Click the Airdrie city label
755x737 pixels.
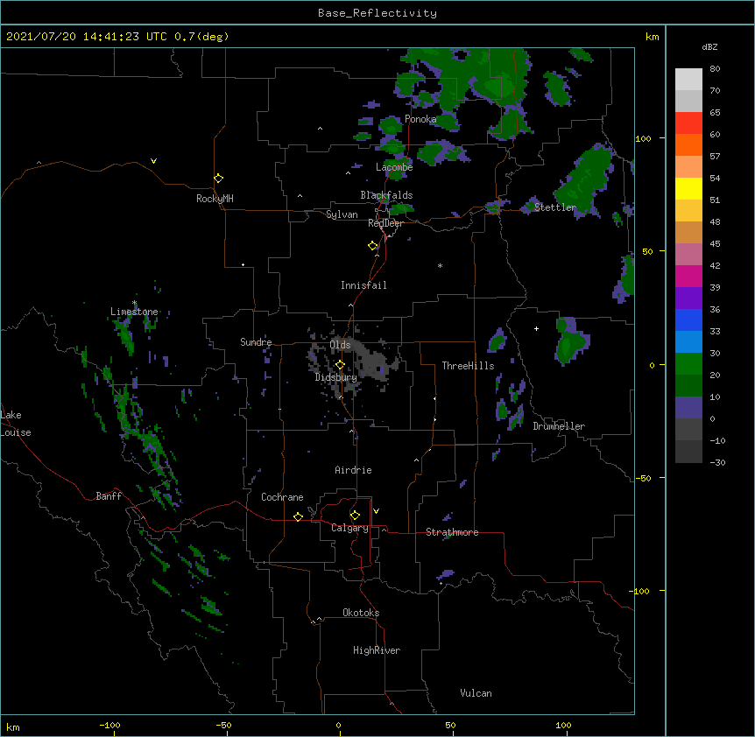pyautogui.click(x=354, y=470)
